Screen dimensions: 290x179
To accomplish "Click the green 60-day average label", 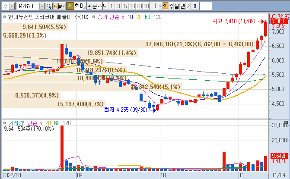I will 147,17.
